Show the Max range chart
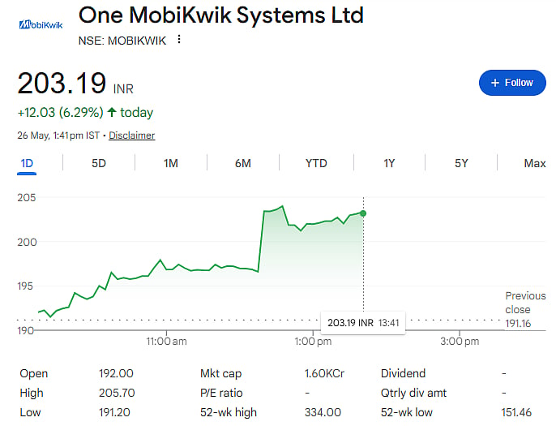Image resolution: width=556 pixels, height=426 pixels. (535, 163)
